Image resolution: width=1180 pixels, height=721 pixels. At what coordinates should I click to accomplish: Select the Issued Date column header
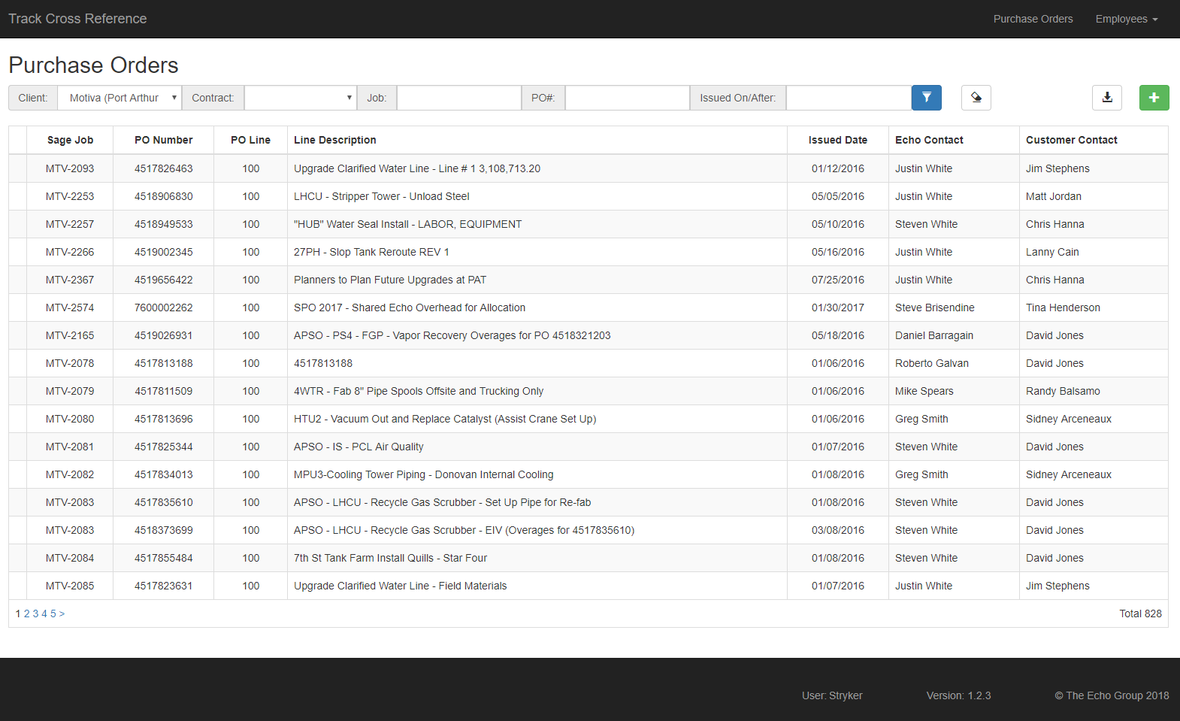[x=837, y=140]
